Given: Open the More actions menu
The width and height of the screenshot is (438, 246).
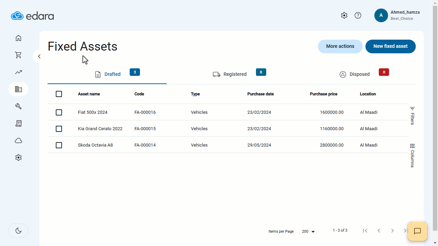Looking at the screenshot, I should [x=340, y=46].
